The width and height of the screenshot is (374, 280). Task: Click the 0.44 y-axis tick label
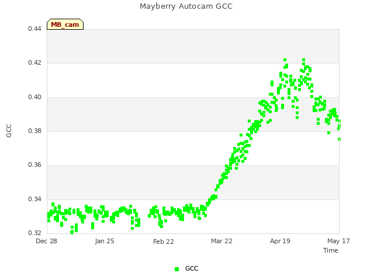click(x=34, y=29)
